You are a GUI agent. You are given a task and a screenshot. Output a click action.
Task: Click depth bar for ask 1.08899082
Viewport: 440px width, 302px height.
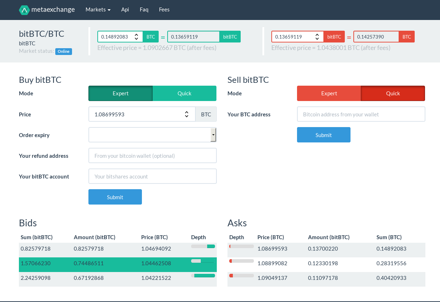[x=241, y=261]
